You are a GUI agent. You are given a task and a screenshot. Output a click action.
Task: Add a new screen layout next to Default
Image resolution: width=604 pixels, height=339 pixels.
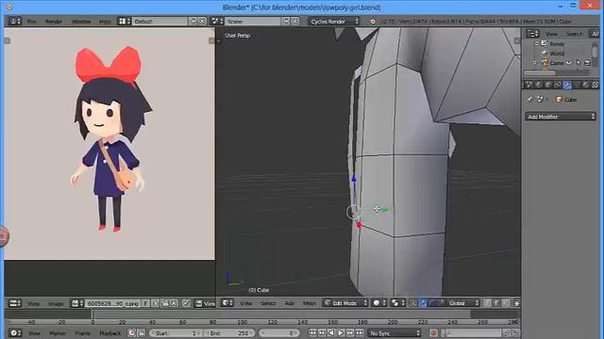pos(193,21)
